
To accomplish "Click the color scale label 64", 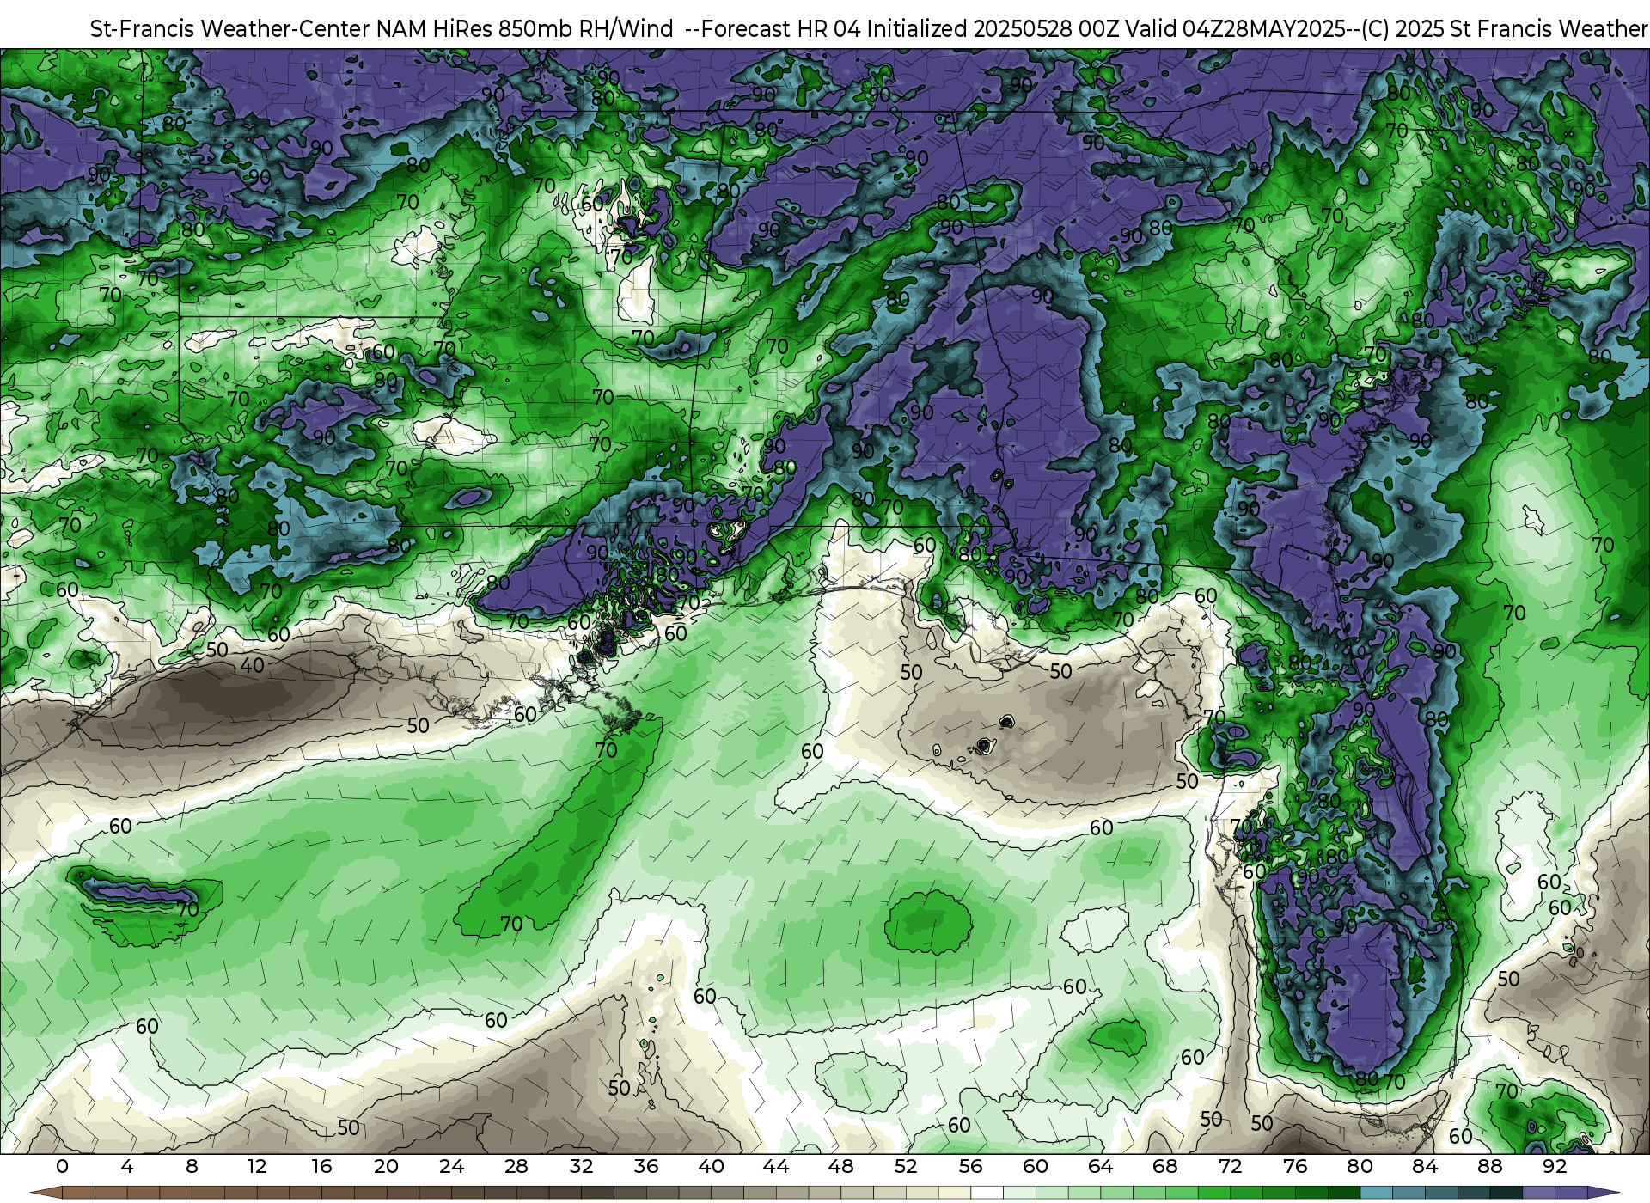I will point(1100,1167).
